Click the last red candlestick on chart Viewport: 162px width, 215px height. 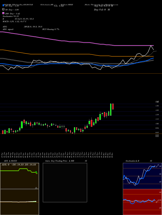click(113, 107)
